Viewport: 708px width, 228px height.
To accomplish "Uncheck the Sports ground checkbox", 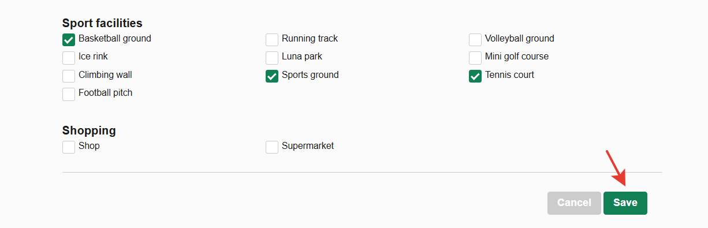I will tap(272, 76).
